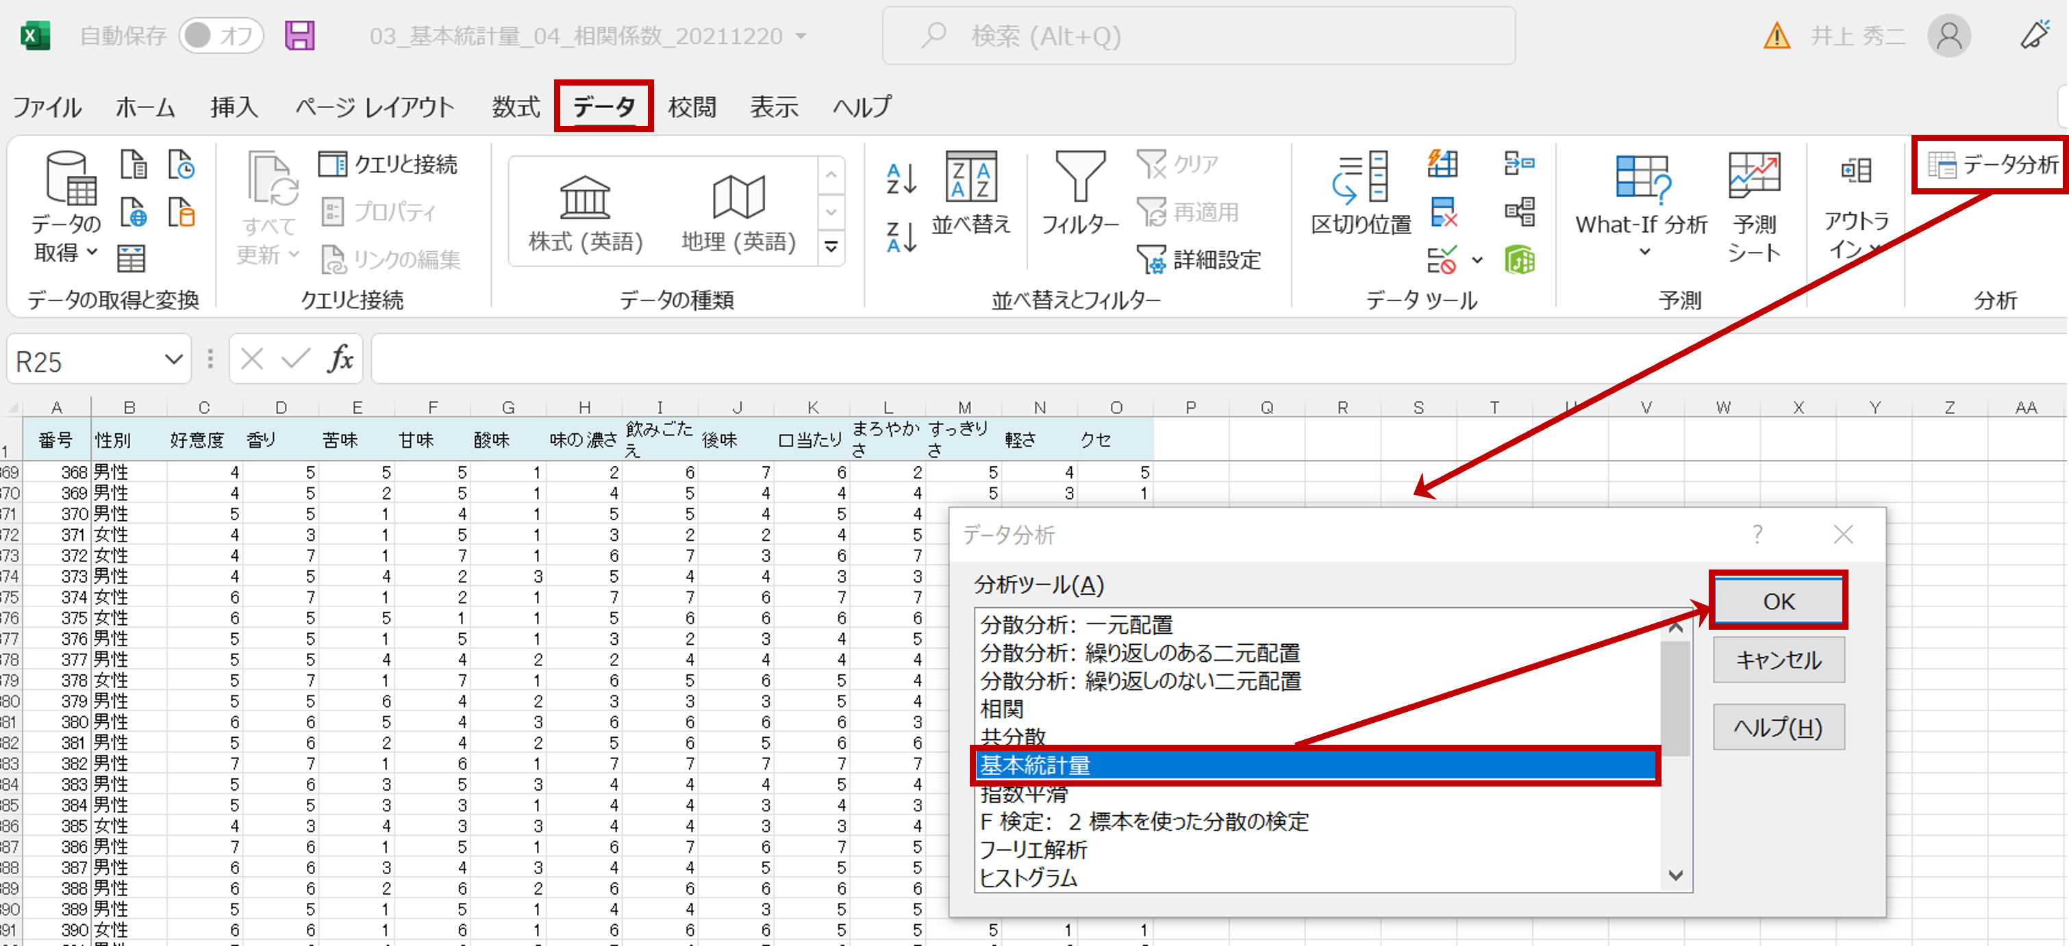Viewport: 2069px width, 946px height.
Task: Expand the Name Box dropdown arrow
Action: tap(173, 360)
